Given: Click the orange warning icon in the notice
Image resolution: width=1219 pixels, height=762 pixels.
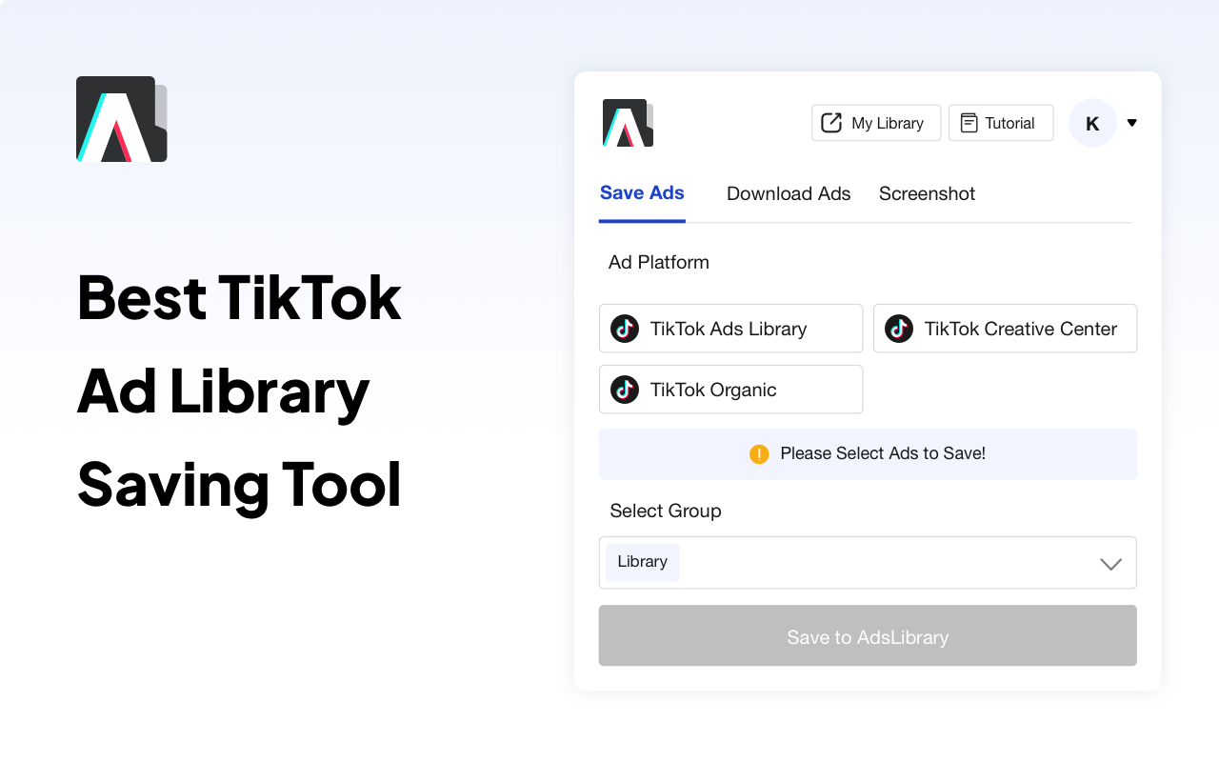Looking at the screenshot, I should [x=759, y=454].
